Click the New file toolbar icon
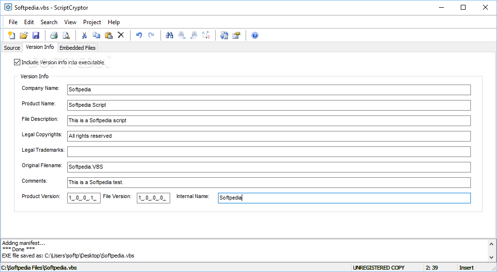The width and height of the screenshot is (497, 272). click(12, 35)
